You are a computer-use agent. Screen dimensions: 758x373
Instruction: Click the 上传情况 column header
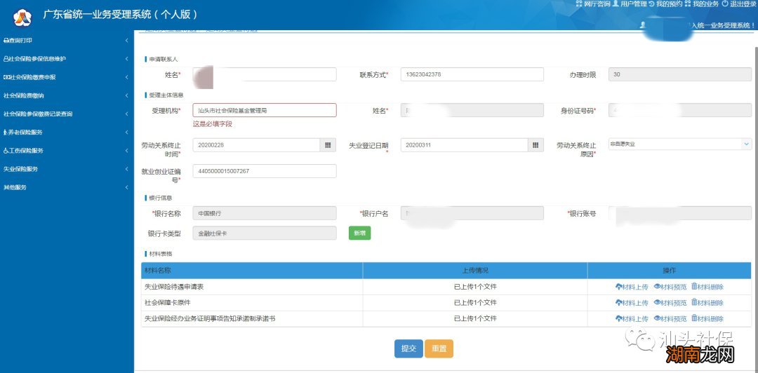coord(475,271)
